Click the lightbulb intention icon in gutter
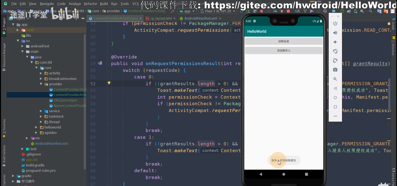The height and width of the screenshot is (186, 397). [x=109, y=83]
